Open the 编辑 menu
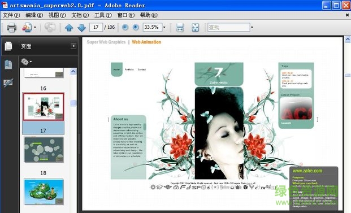 tap(34, 15)
